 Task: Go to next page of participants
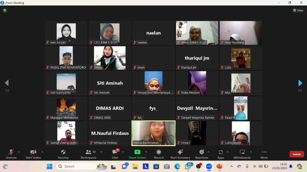300,83
